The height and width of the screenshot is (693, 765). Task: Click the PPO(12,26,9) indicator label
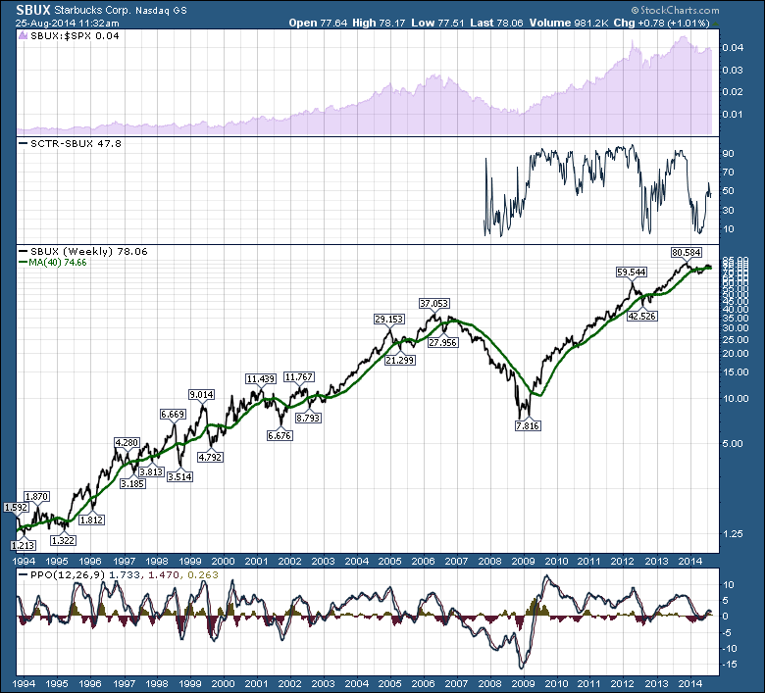click(x=68, y=575)
